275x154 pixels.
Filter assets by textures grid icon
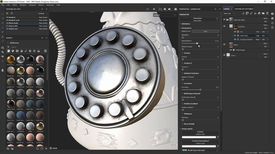(34, 51)
